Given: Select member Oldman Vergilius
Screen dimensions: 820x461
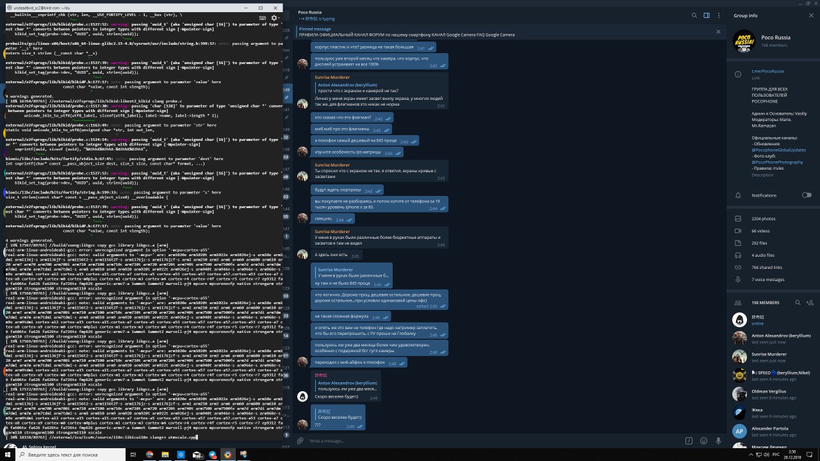Looking at the screenshot, I should (773, 394).
